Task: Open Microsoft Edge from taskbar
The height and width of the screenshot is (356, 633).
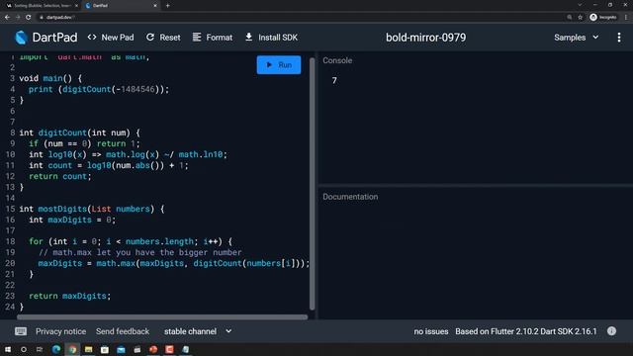Action: (x=56, y=349)
